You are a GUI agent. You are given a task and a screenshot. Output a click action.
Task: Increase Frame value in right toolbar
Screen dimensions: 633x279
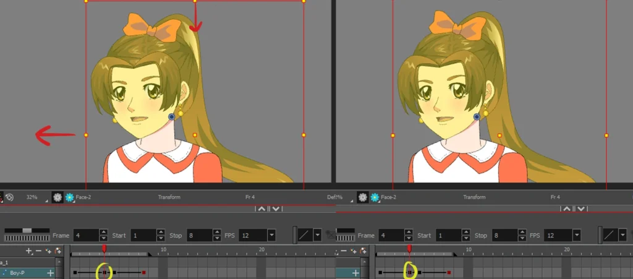click(x=409, y=232)
